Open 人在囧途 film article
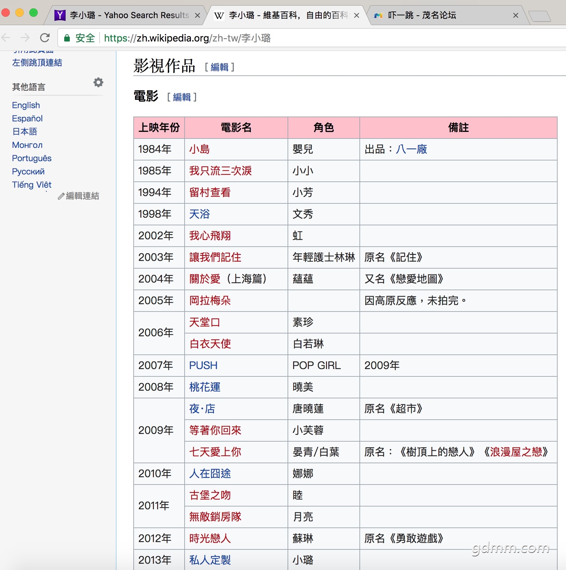The height and width of the screenshot is (570, 566). [210, 474]
